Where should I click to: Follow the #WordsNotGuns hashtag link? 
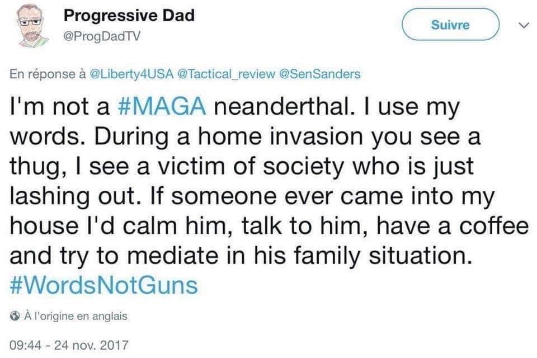(x=104, y=285)
